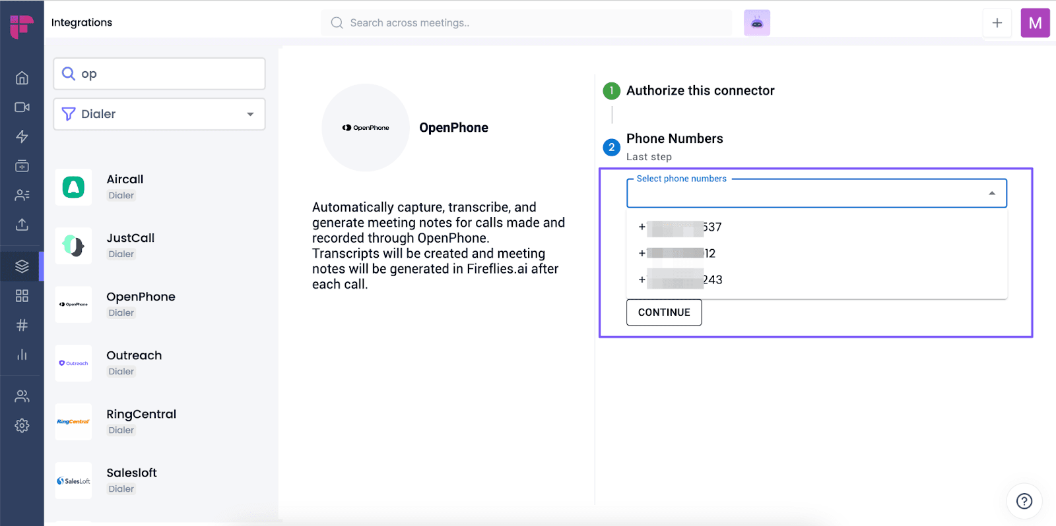Open the RingCentral integration entry
The height and width of the screenshot is (526, 1056).
point(159,422)
